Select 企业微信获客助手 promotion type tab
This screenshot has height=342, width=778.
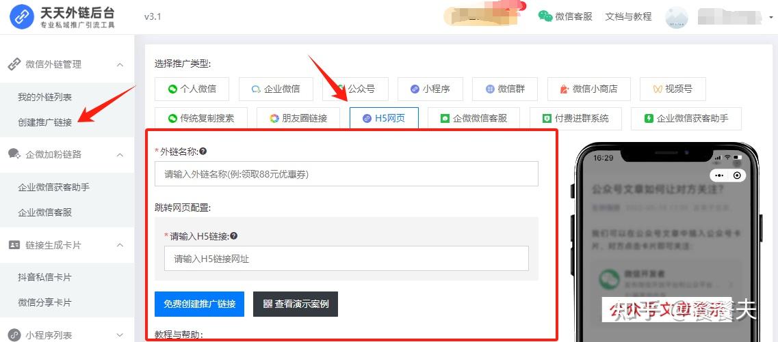point(686,118)
